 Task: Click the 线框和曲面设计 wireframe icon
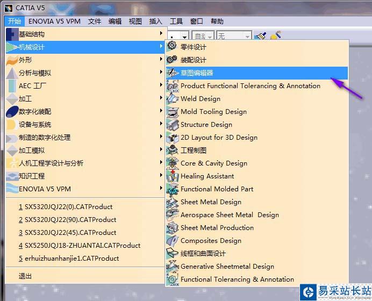click(x=173, y=253)
